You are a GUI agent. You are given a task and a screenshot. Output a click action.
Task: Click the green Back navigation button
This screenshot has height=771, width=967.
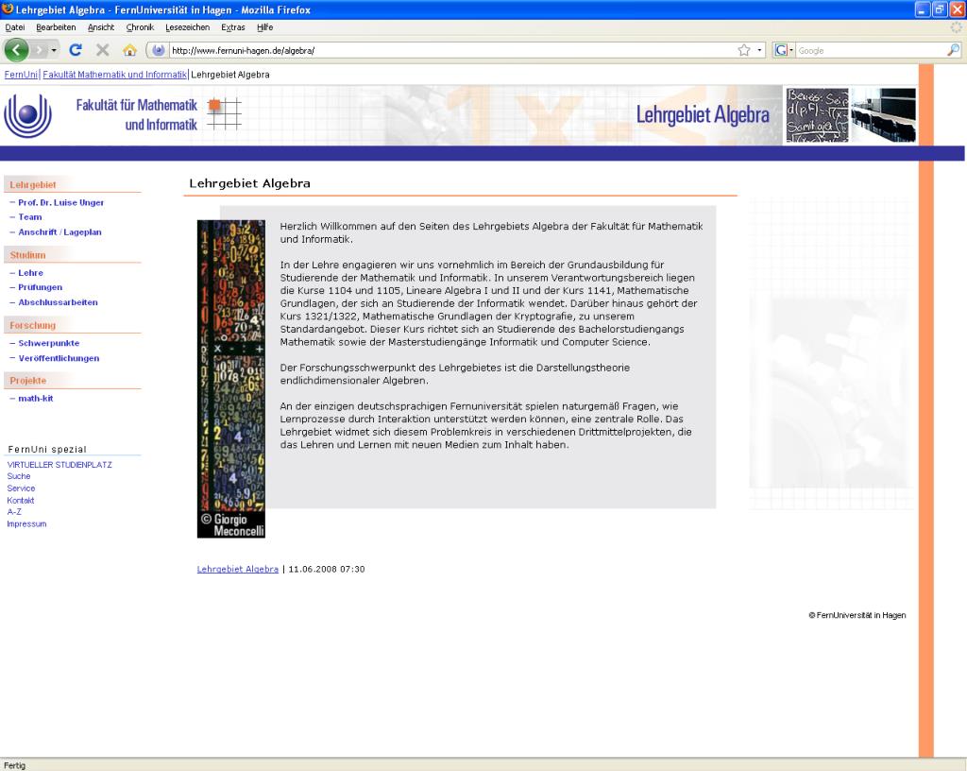(x=17, y=50)
